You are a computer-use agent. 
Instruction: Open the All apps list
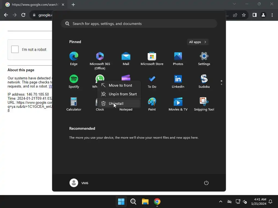[198, 42]
